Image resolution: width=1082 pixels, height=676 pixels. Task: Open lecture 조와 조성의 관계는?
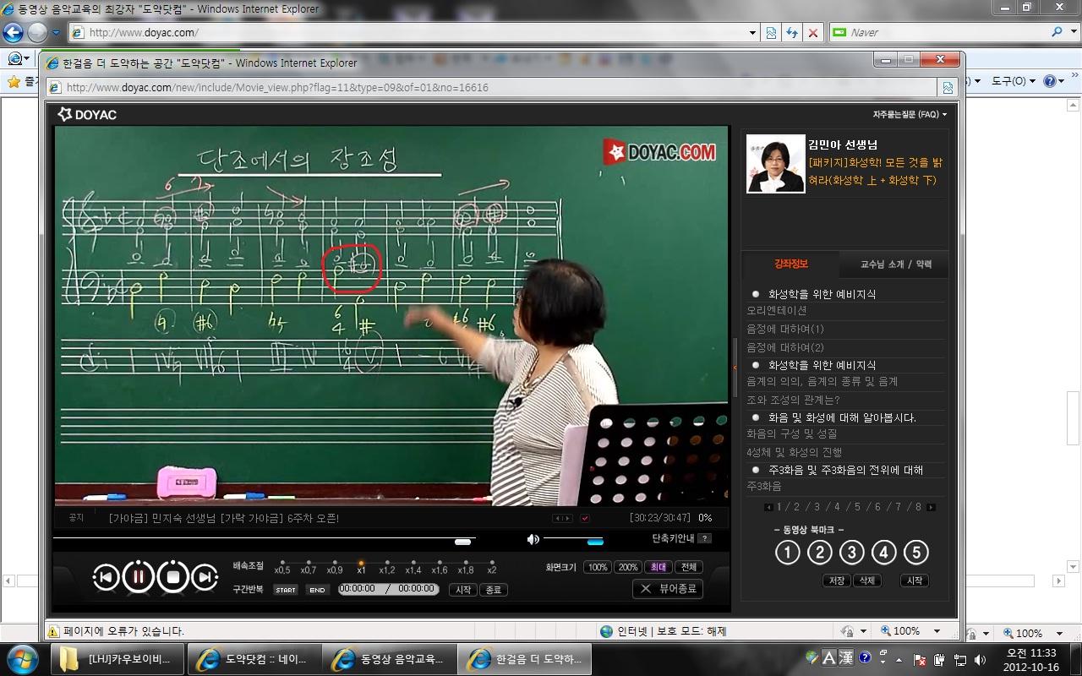point(793,400)
